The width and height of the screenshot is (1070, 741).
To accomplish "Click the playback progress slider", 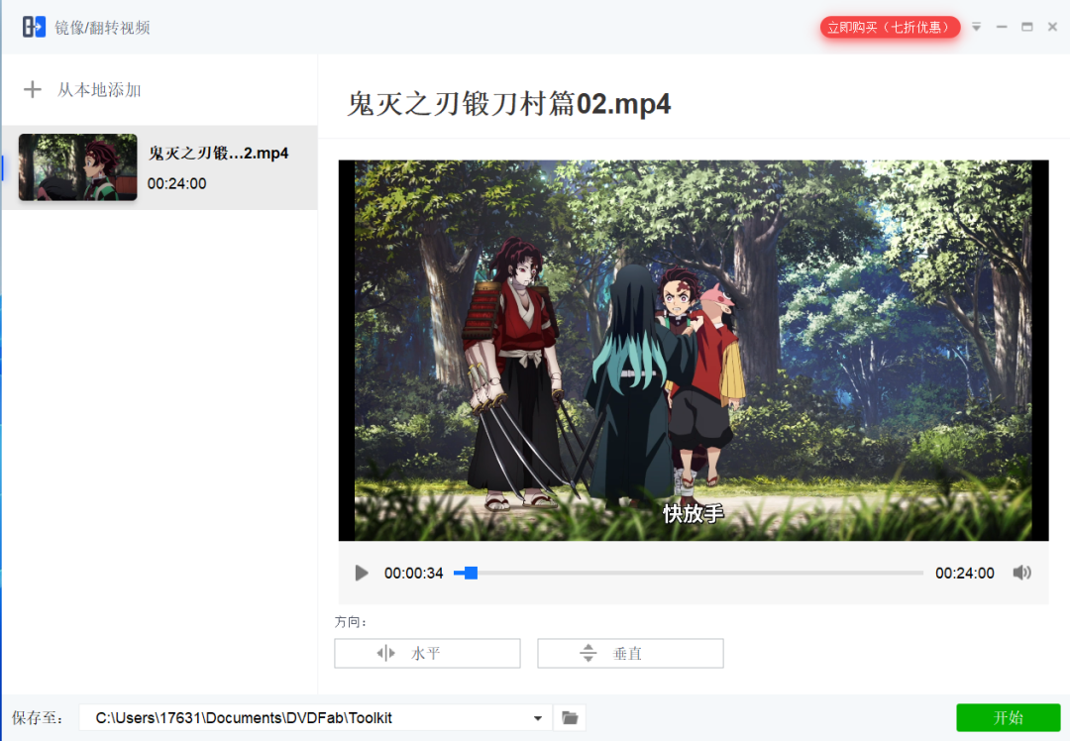I will point(694,573).
